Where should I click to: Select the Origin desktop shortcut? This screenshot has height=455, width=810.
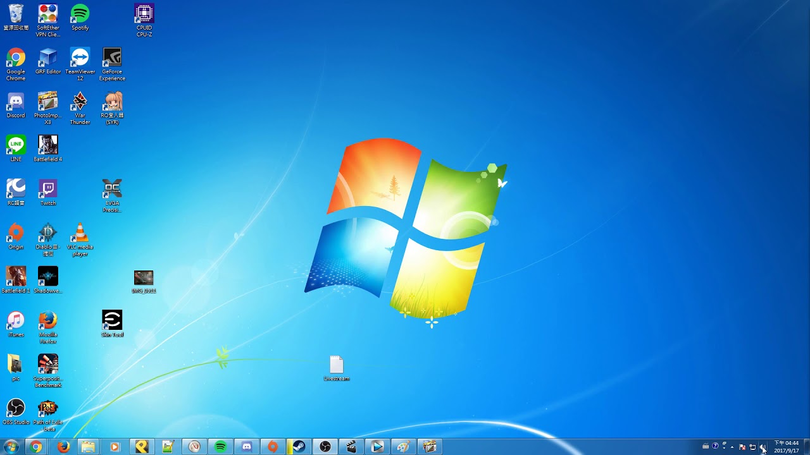pos(16,236)
